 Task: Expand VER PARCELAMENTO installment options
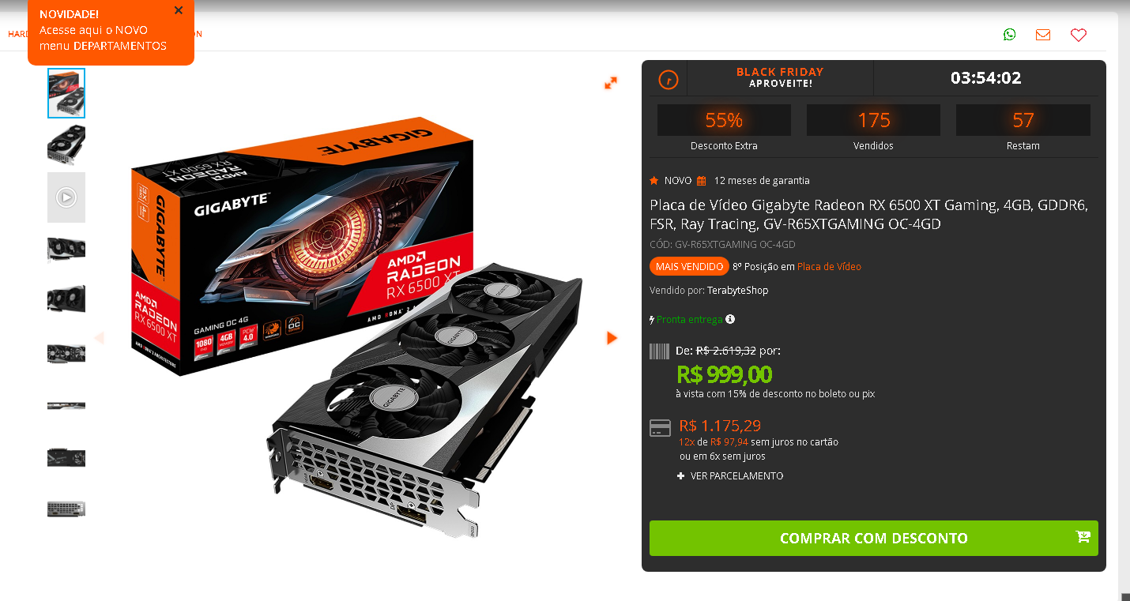click(x=730, y=476)
